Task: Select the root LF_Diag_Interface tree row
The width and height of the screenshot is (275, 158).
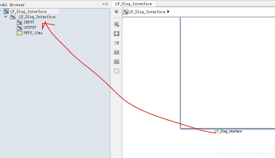Action: click(29, 11)
